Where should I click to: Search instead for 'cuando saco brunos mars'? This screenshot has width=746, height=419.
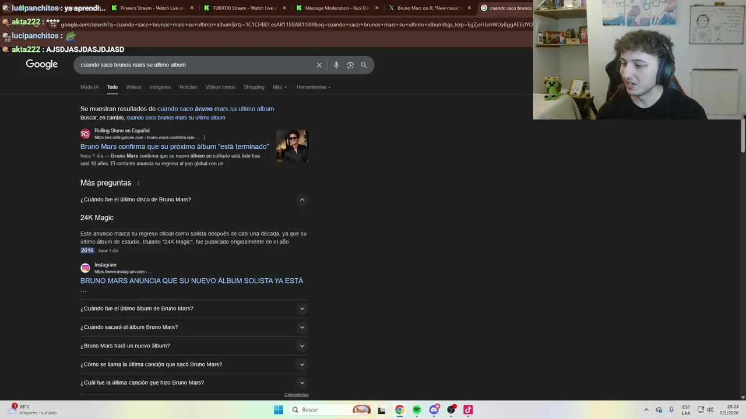(175, 118)
